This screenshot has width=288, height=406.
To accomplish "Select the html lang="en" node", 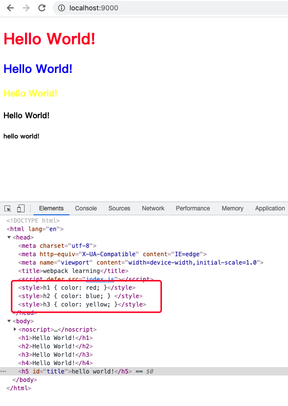I will point(35,229).
